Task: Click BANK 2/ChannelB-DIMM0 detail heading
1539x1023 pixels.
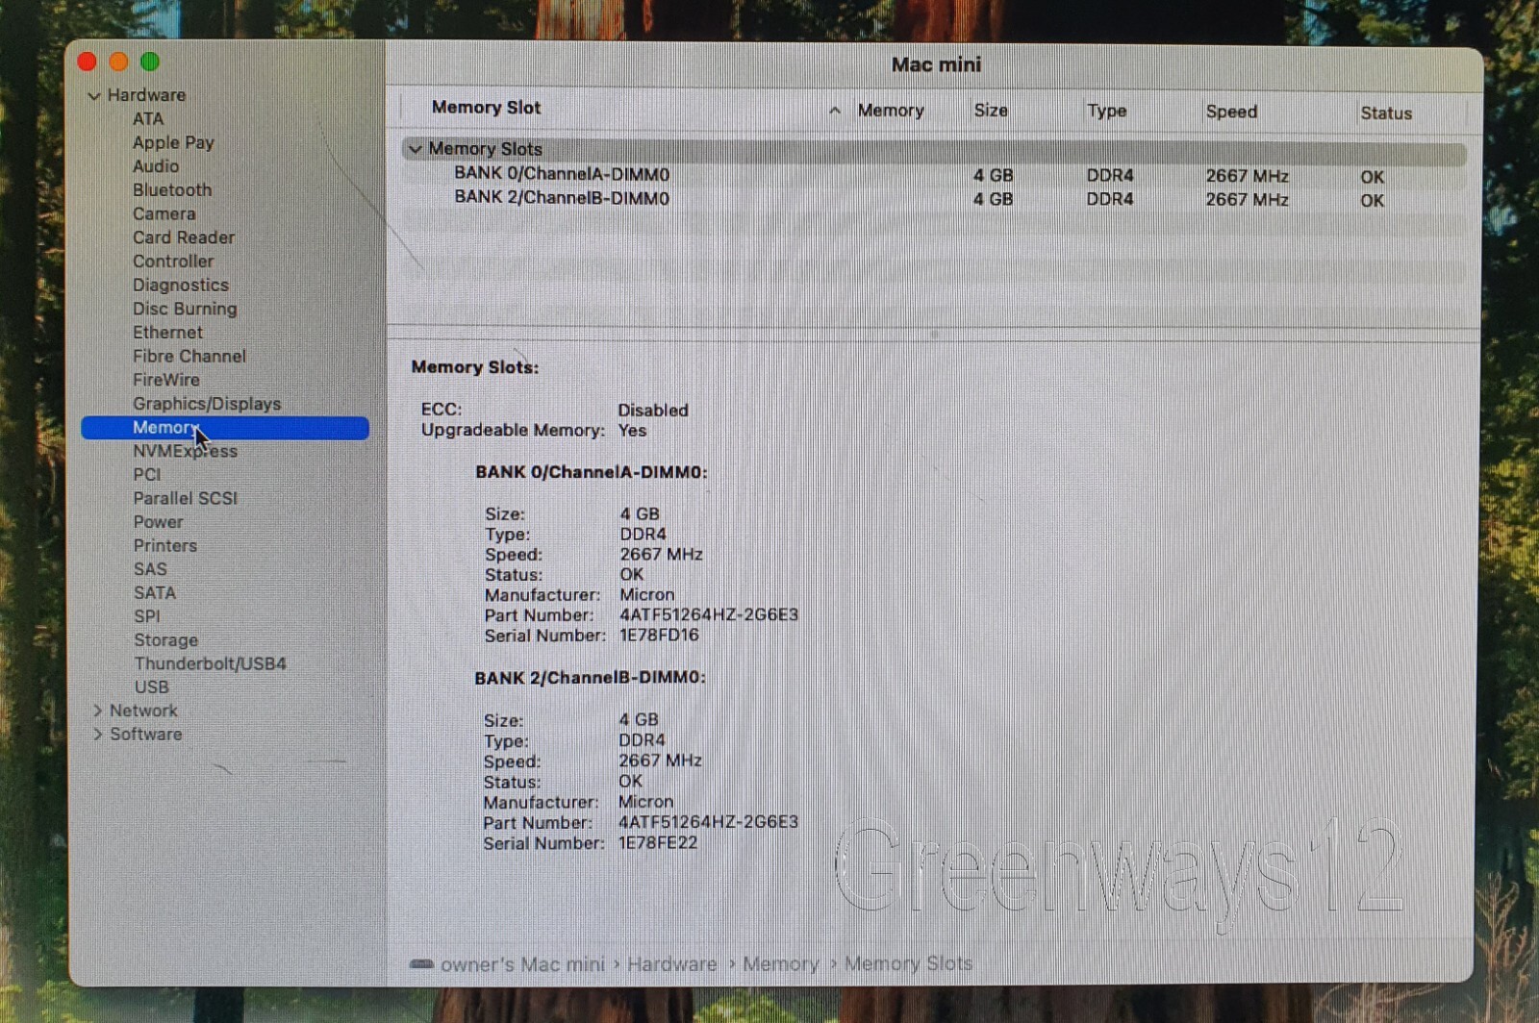Action: coord(590,678)
